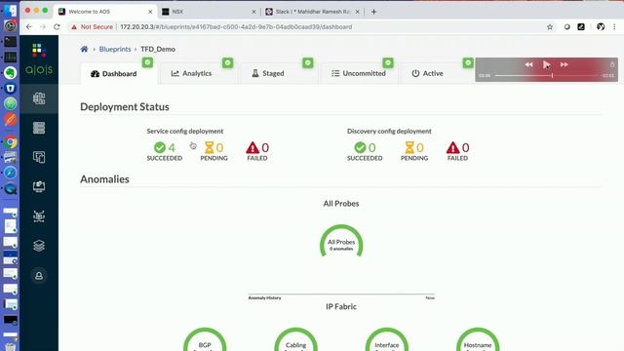Screen dimensions: 624x351
Task: Click Service config SUCCEEDED count 4
Action: [165, 151]
